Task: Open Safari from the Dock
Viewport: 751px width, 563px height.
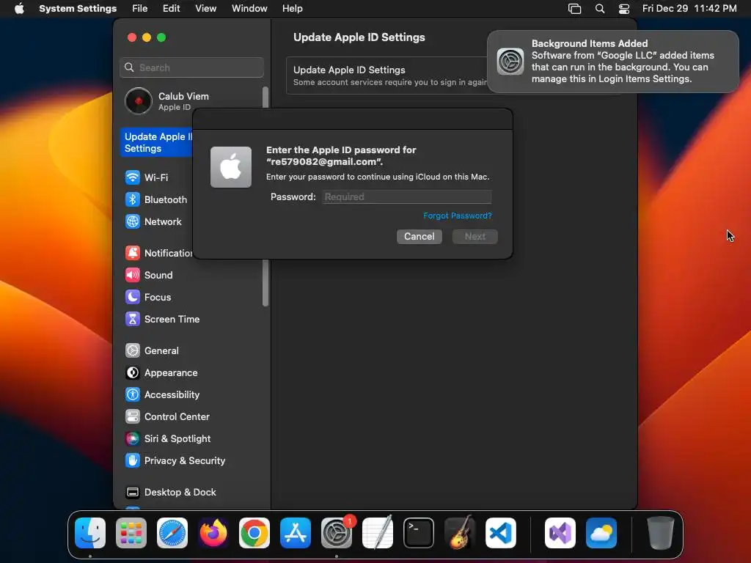Action: (x=172, y=533)
